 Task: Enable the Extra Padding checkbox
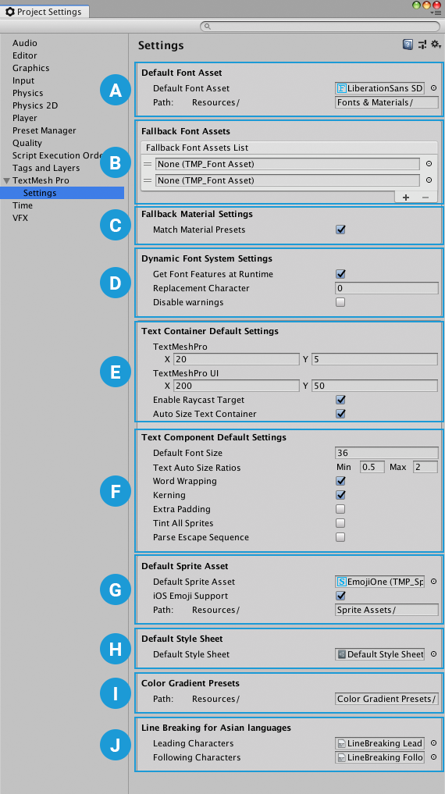(340, 509)
